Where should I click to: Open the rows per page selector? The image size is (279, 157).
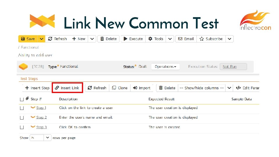tap(40, 138)
